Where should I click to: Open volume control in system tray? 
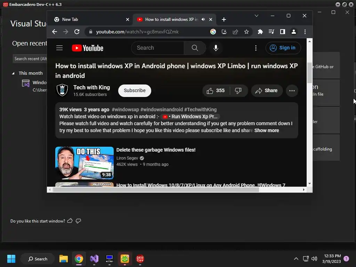tap(314, 259)
